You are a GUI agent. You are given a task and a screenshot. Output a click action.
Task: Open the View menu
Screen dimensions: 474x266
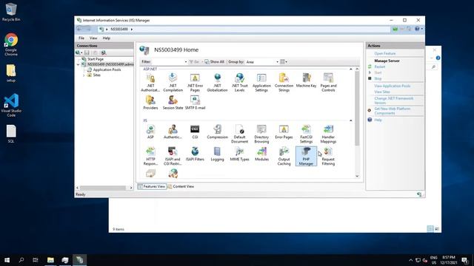point(93,38)
